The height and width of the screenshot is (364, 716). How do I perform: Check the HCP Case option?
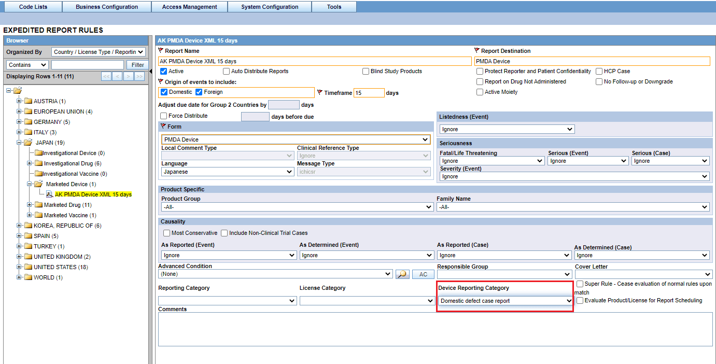tap(599, 71)
